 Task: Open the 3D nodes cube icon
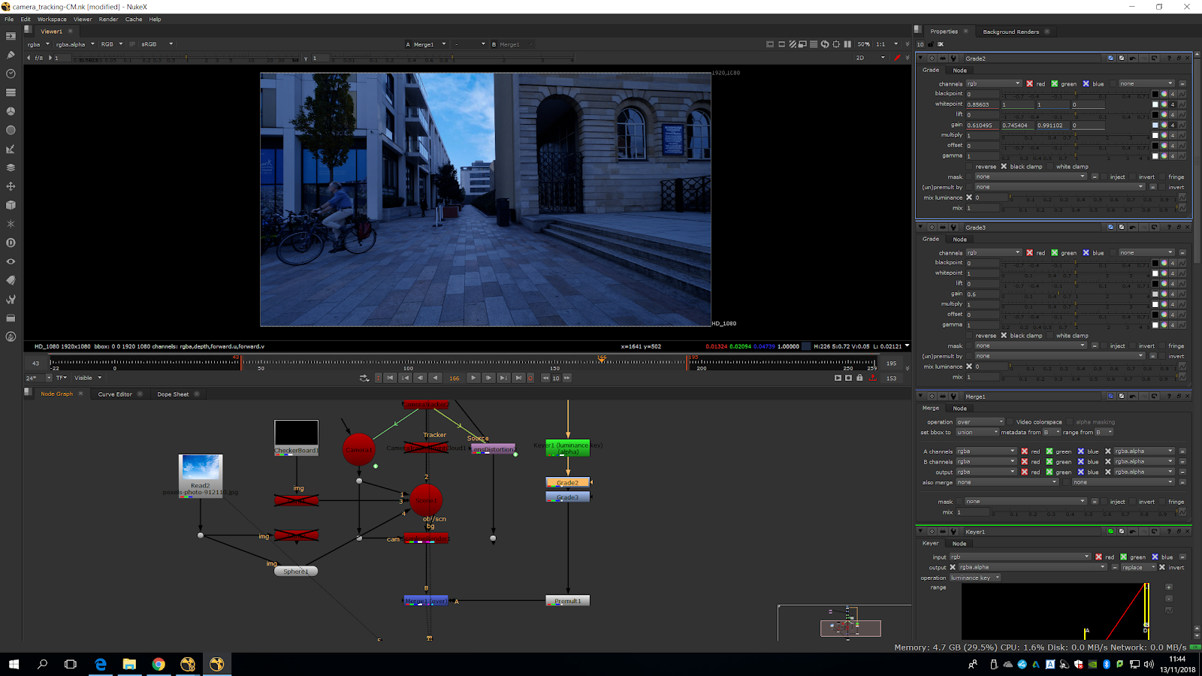(x=11, y=205)
